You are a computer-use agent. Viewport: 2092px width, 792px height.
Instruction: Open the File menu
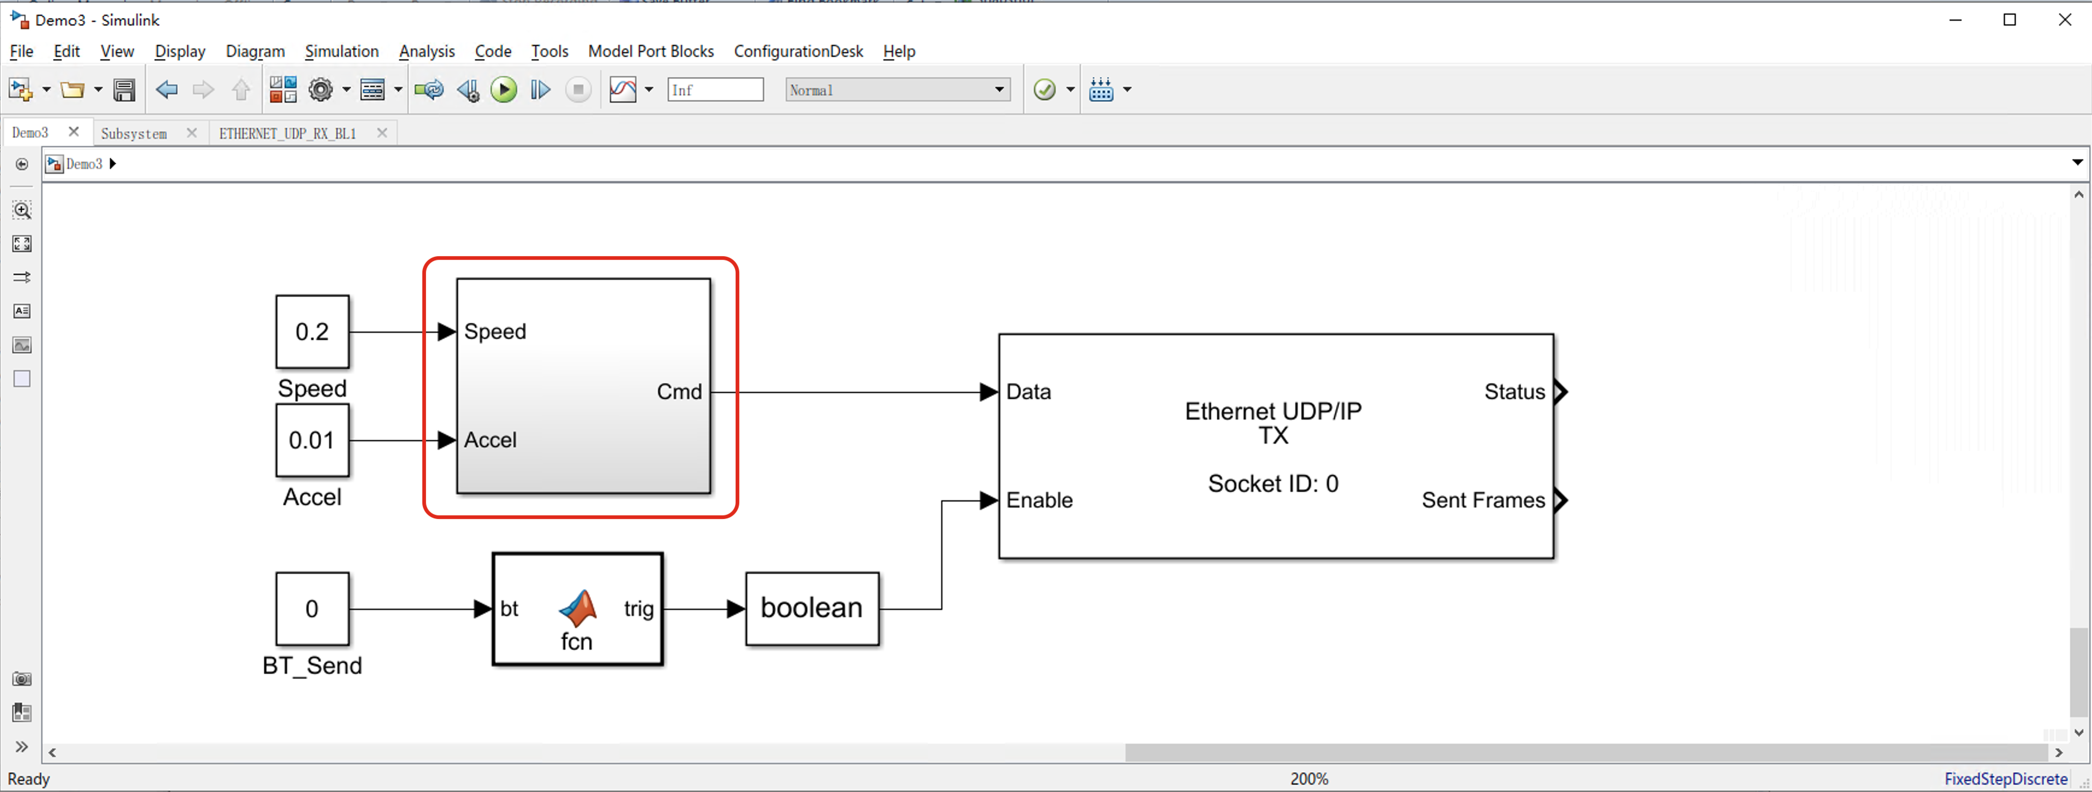(21, 51)
